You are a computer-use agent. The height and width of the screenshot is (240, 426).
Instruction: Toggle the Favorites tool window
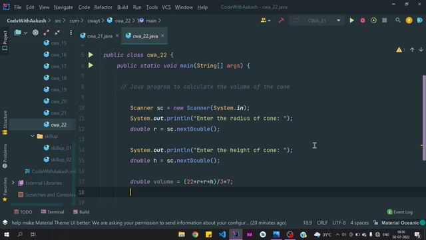(5, 189)
